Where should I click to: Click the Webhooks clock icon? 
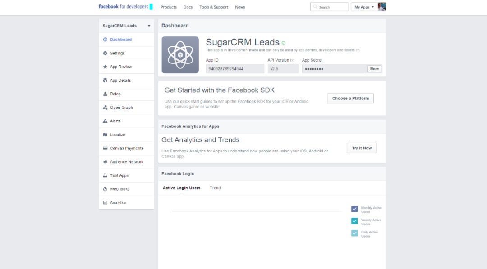click(105, 189)
